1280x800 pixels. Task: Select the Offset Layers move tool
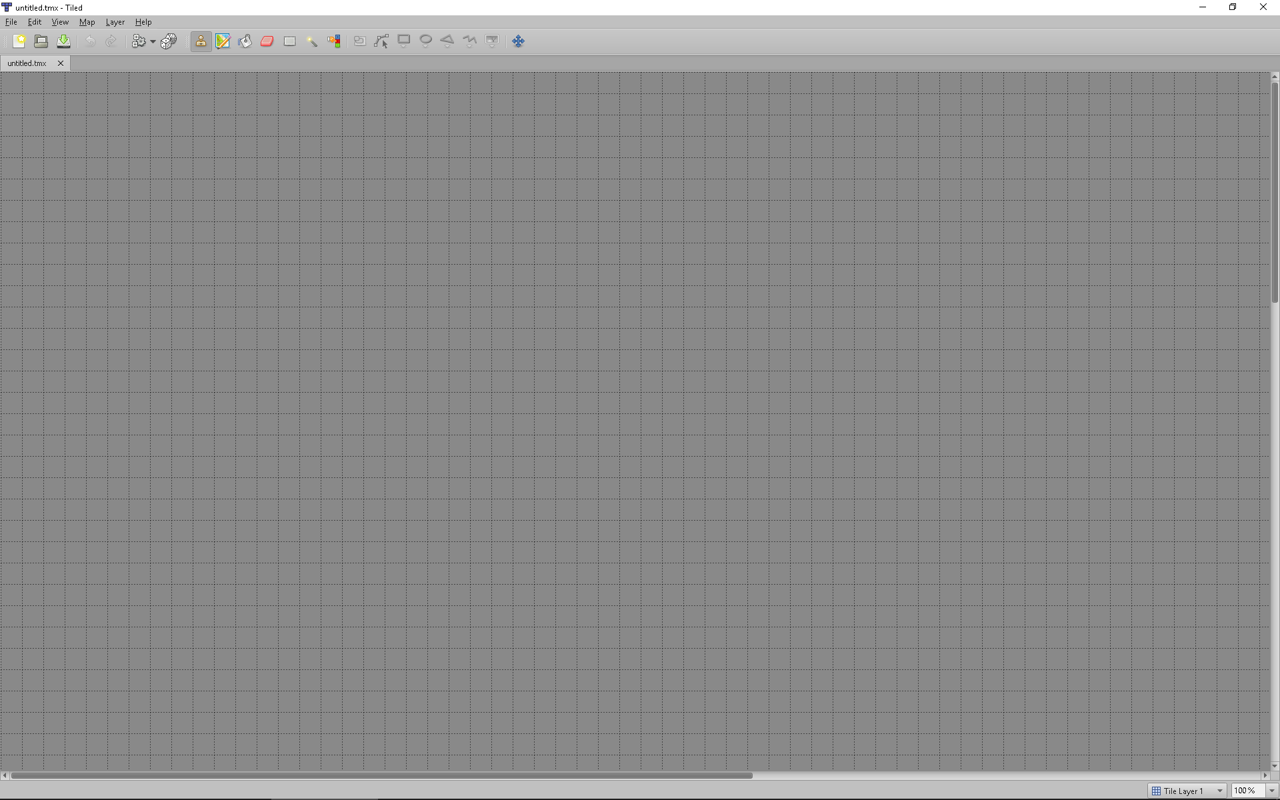[519, 41]
